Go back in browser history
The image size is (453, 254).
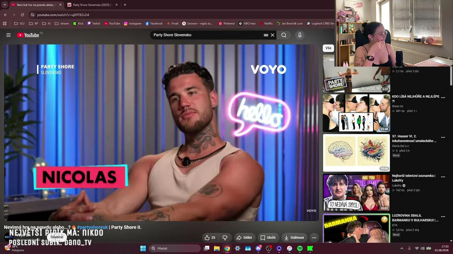(5, 15)
